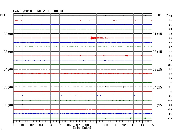Click the DC value 25
Image resolution: width=173 pixels, height=132 pixels.
(170, 25)
